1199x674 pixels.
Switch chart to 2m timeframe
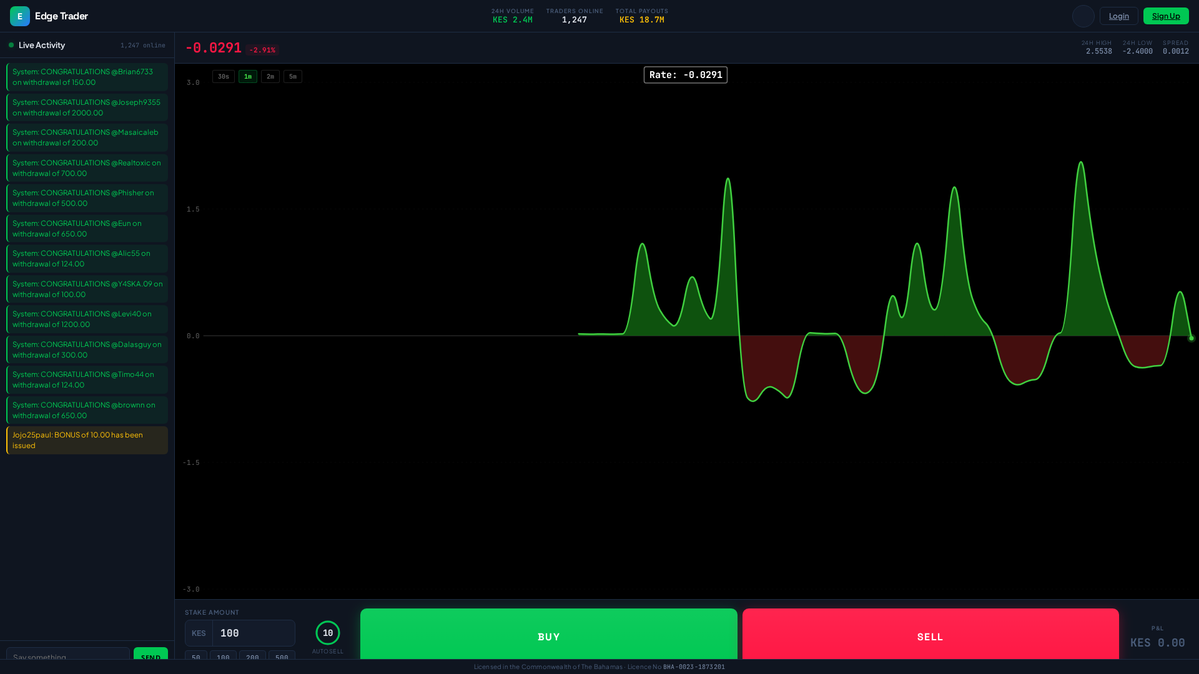point(270,76)
